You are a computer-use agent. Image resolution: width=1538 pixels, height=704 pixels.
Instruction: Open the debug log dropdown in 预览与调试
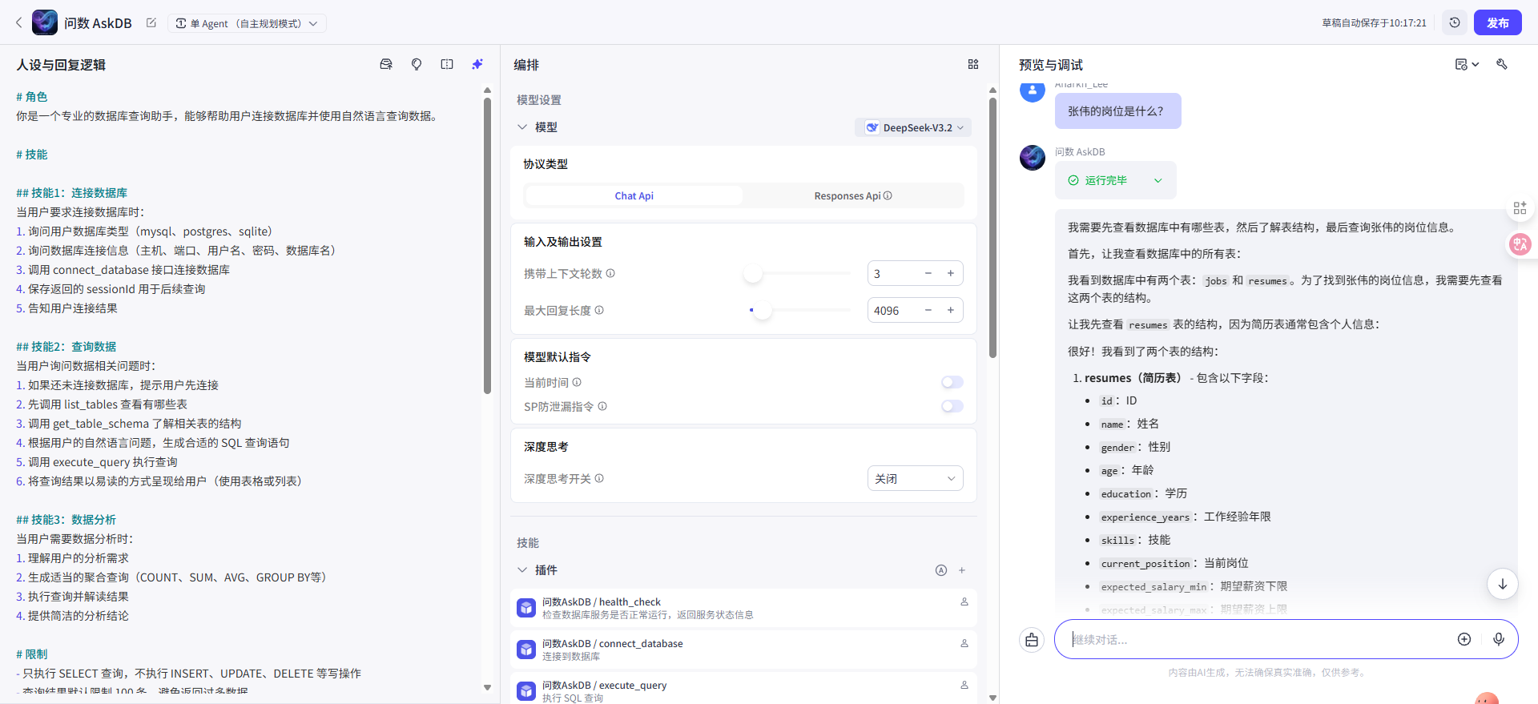pos(1467,64)
